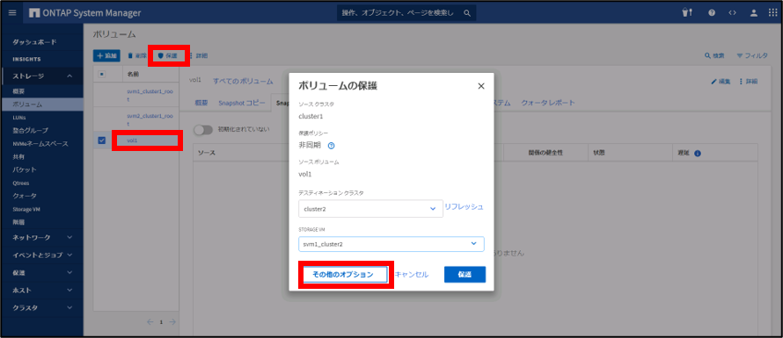
Task: Click the NetApp logo in header
Action: [34, 13]
